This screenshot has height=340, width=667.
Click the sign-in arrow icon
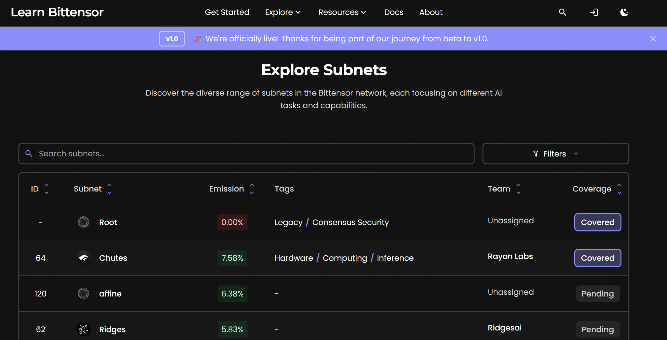(x=594, y=12)
